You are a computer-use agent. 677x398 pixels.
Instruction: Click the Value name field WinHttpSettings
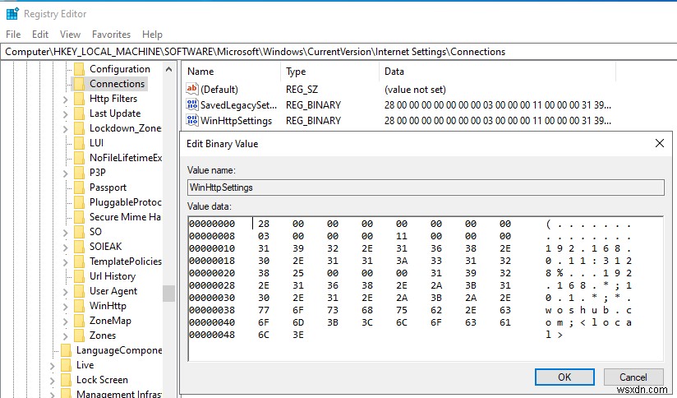coord(426,187)
